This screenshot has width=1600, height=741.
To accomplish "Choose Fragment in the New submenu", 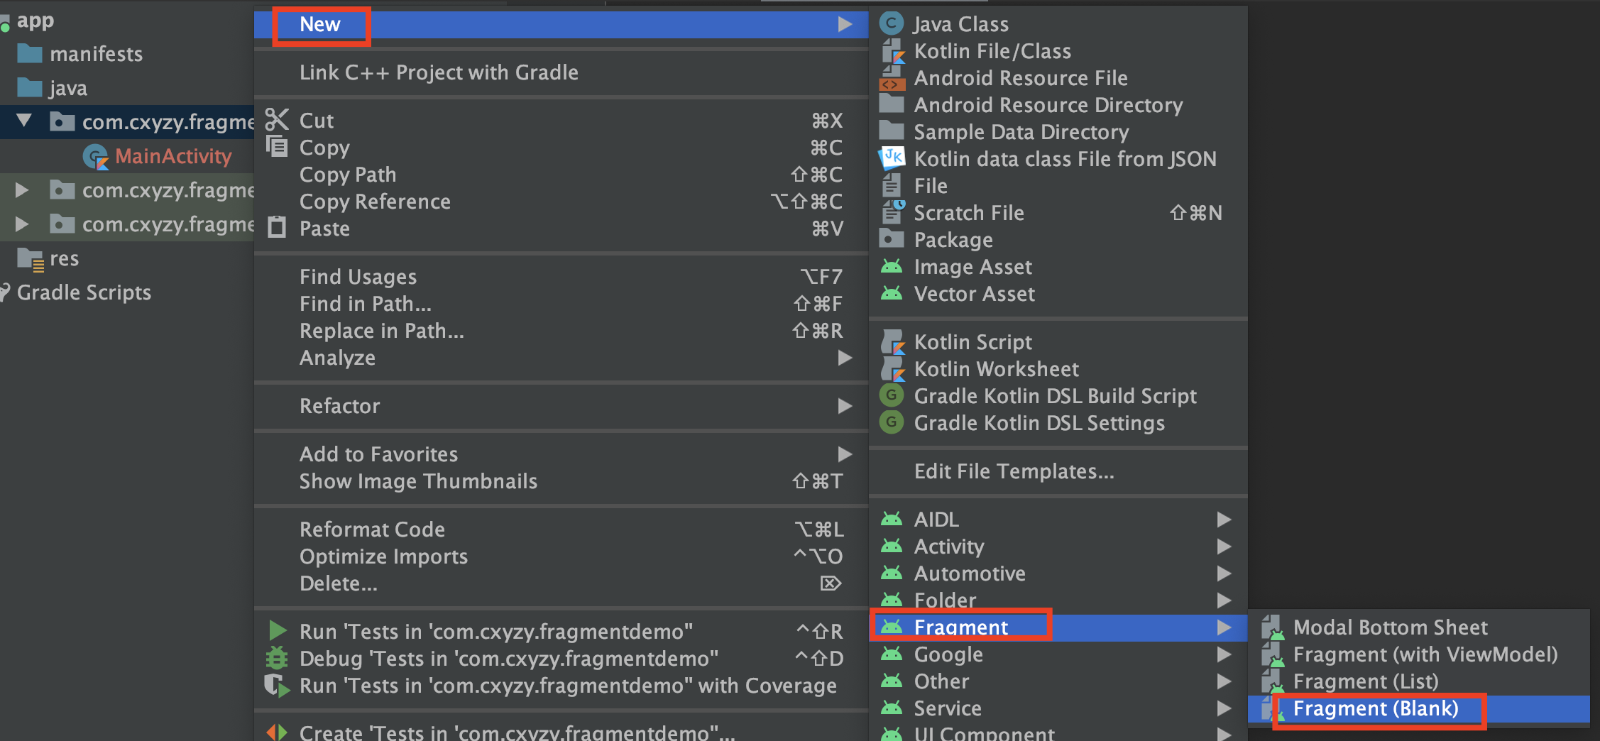I will tap(1058, 627).
